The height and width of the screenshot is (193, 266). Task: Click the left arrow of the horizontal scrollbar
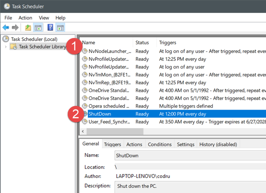(x=83, y=131)
